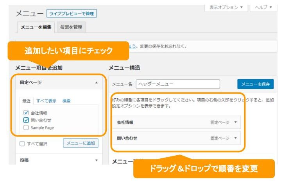Viewport: 281px width, 181px height.
Task: Click the メニューに追加 button
Action: (x=80, y=143)
